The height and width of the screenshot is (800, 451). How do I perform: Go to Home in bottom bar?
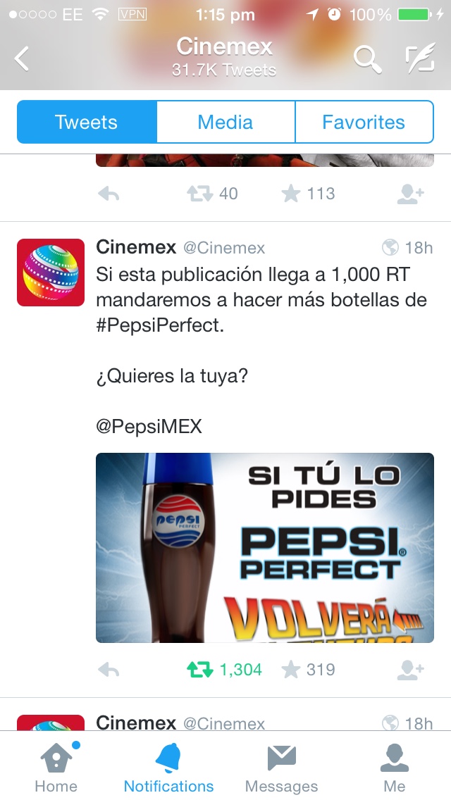click(x=56, y=766)
